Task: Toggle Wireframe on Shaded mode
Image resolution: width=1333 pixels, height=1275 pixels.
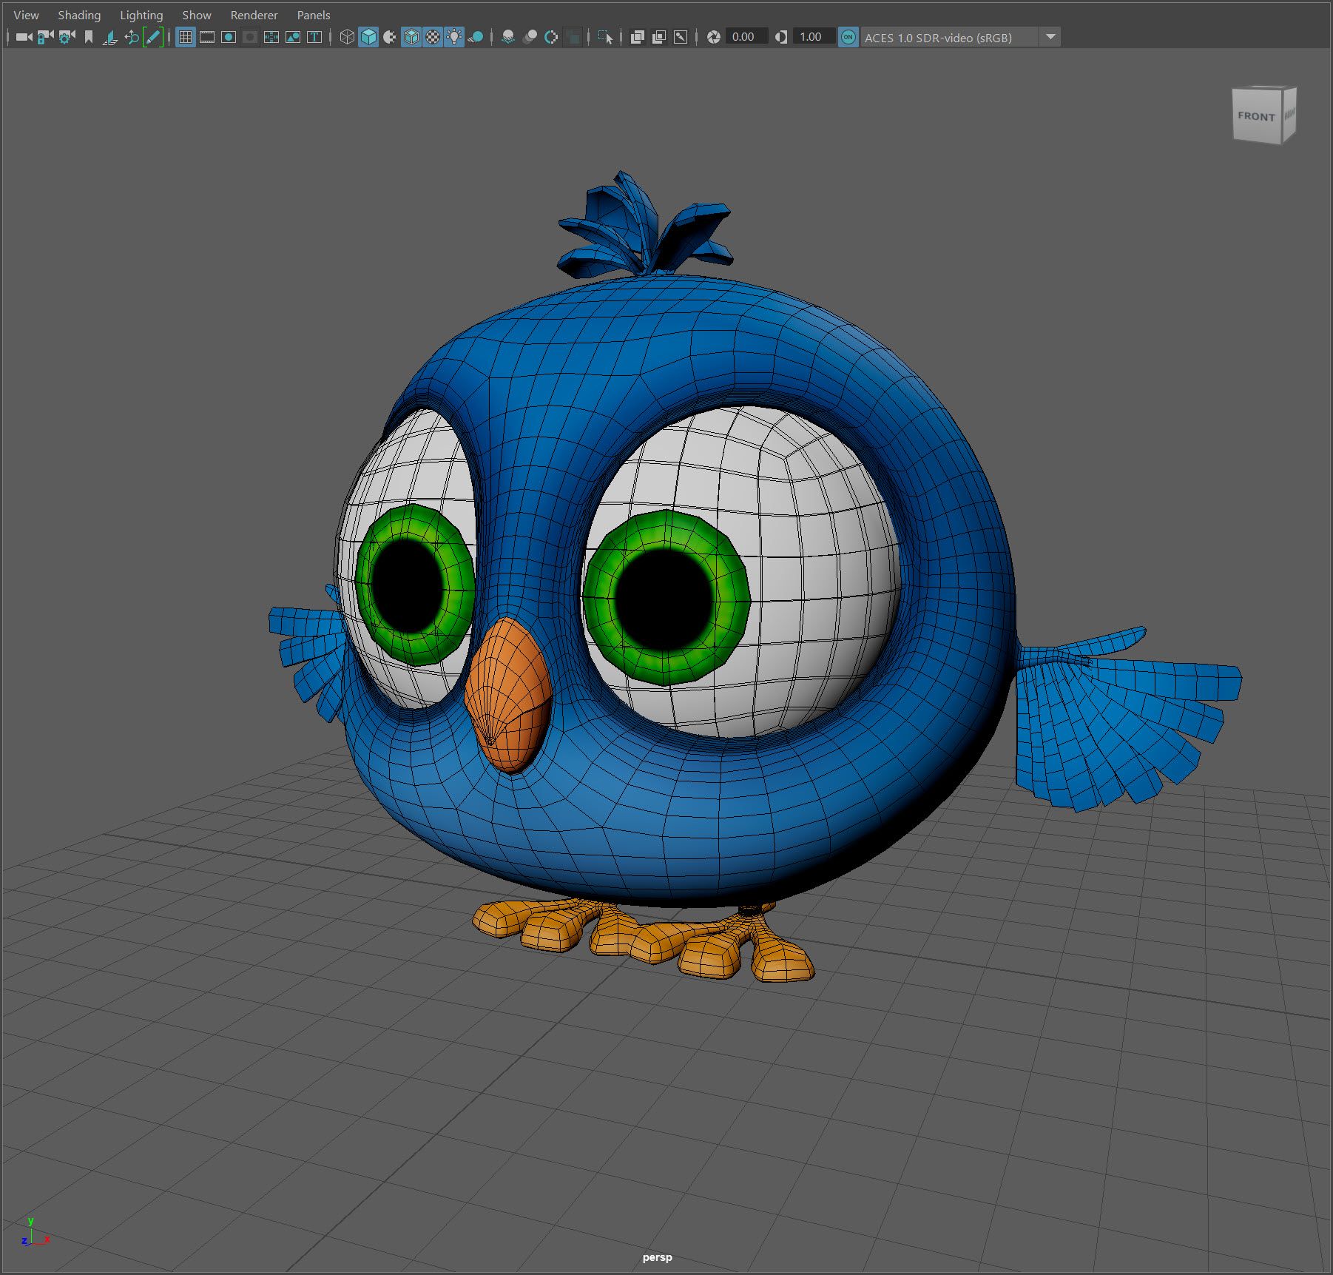Action: (411, 37)
